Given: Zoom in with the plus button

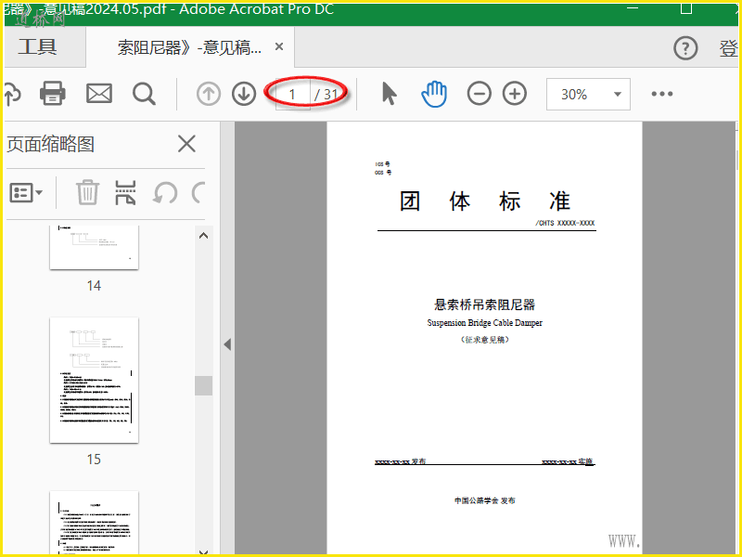Looking at the screenshot, I should click(515, 94).
